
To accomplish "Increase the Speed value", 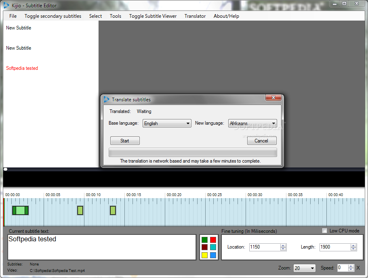I will coord(351,266).
